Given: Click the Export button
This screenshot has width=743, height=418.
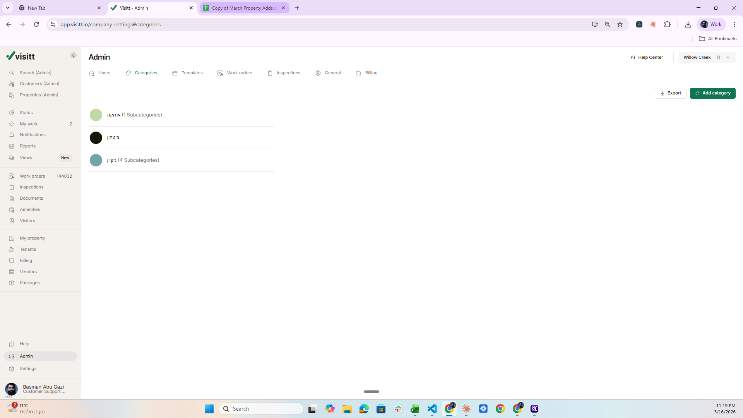Looking at the screenshot, I should pos(671,93).
